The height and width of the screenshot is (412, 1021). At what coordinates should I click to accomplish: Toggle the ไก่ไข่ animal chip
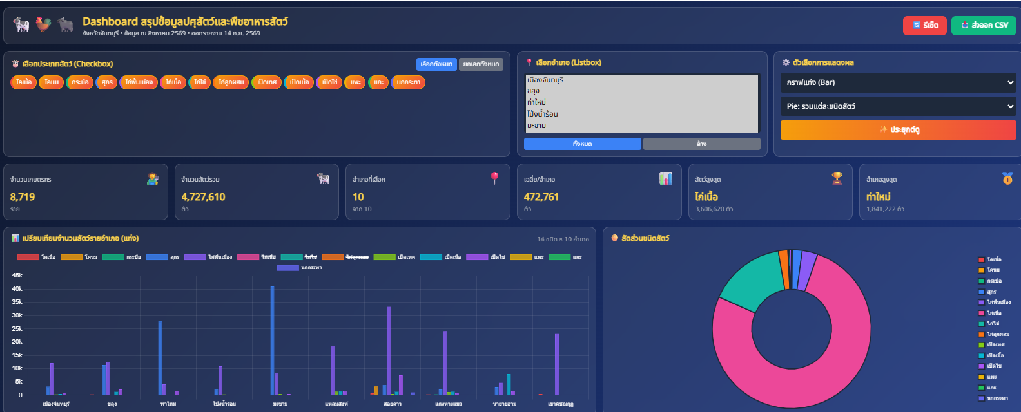pos(200,82)
